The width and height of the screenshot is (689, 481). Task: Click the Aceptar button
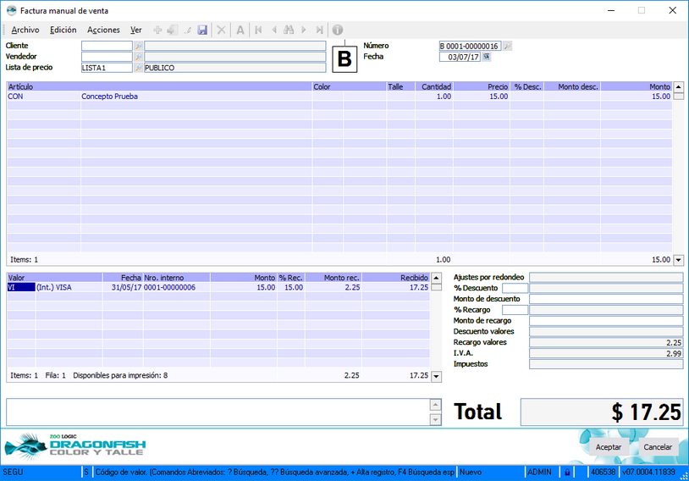tap(608, 446)
